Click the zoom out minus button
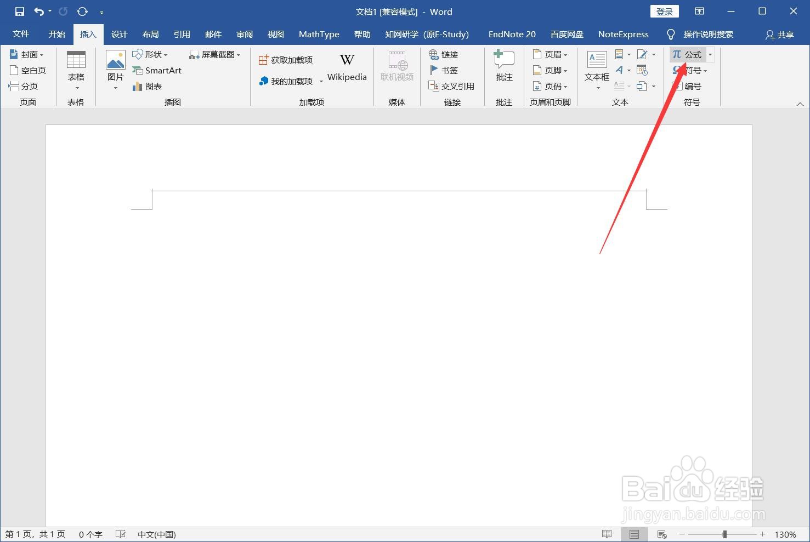 pos(682,534)
